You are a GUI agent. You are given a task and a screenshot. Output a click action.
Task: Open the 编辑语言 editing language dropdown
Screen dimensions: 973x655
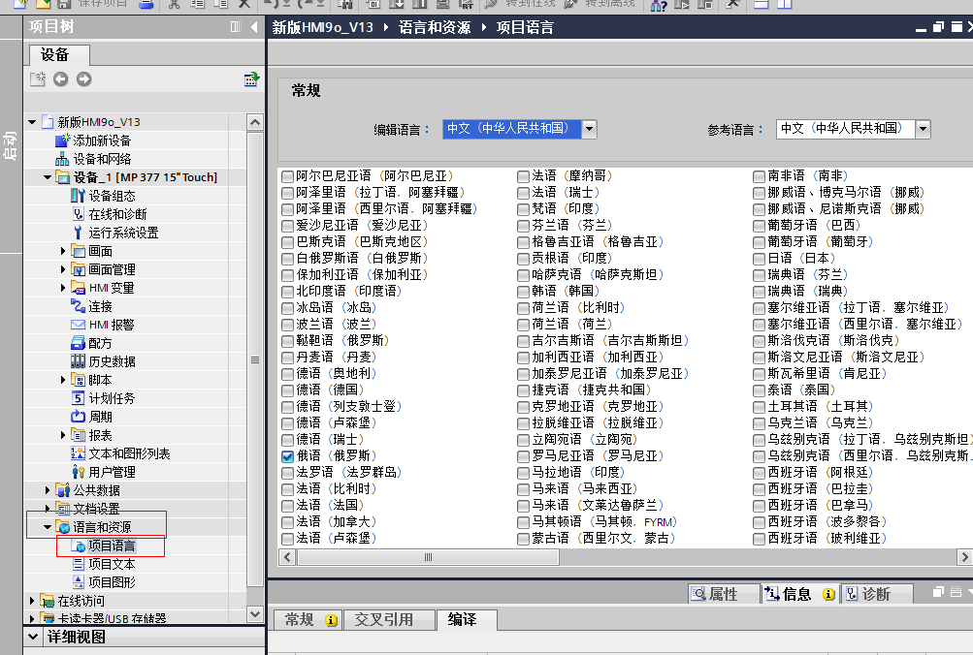[x=589, y=129]
